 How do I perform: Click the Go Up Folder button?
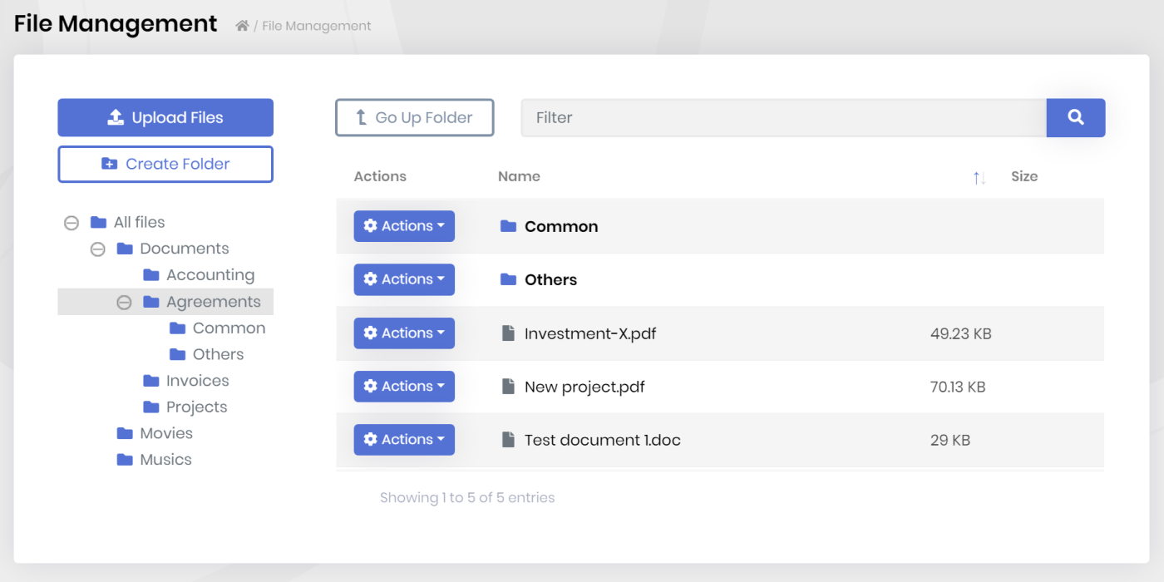pyautogui.click(x=414, y=117)
